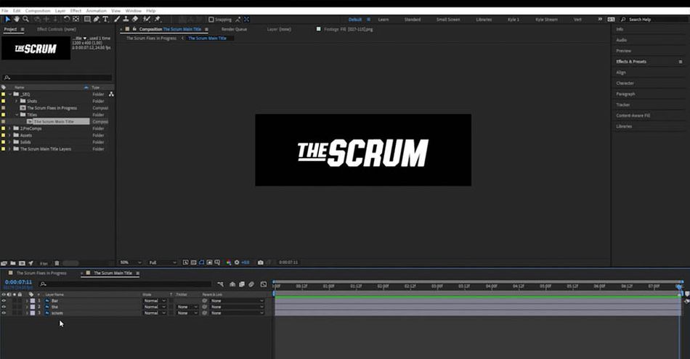Collapse the Titles folder

(x=17, y=115)
